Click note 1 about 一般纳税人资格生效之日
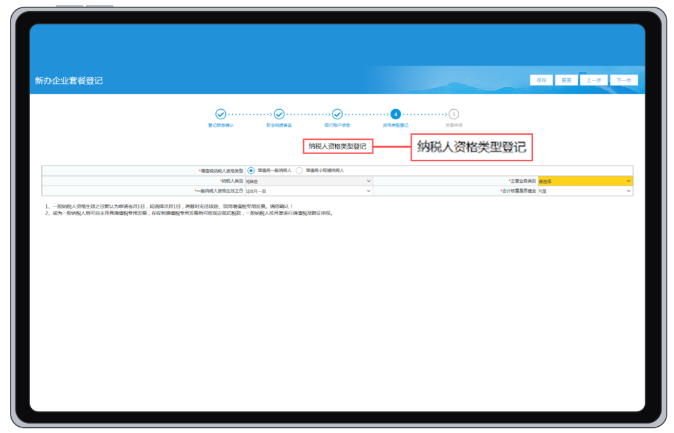674x433 pixels. click(168, 207)
